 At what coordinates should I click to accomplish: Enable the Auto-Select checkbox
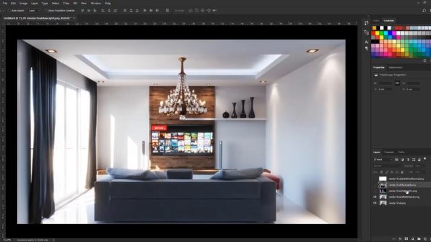pos(9,11)
